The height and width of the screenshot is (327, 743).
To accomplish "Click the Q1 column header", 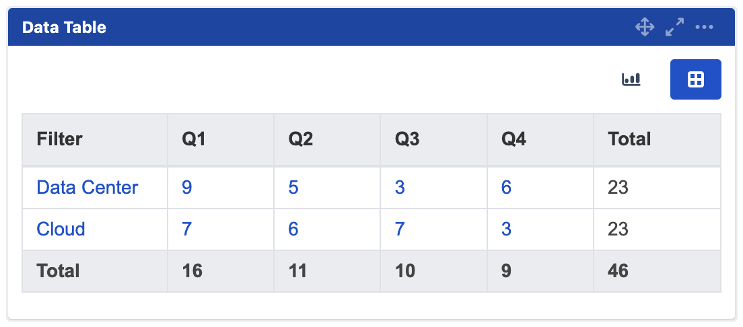I will [x=194, y=139].
